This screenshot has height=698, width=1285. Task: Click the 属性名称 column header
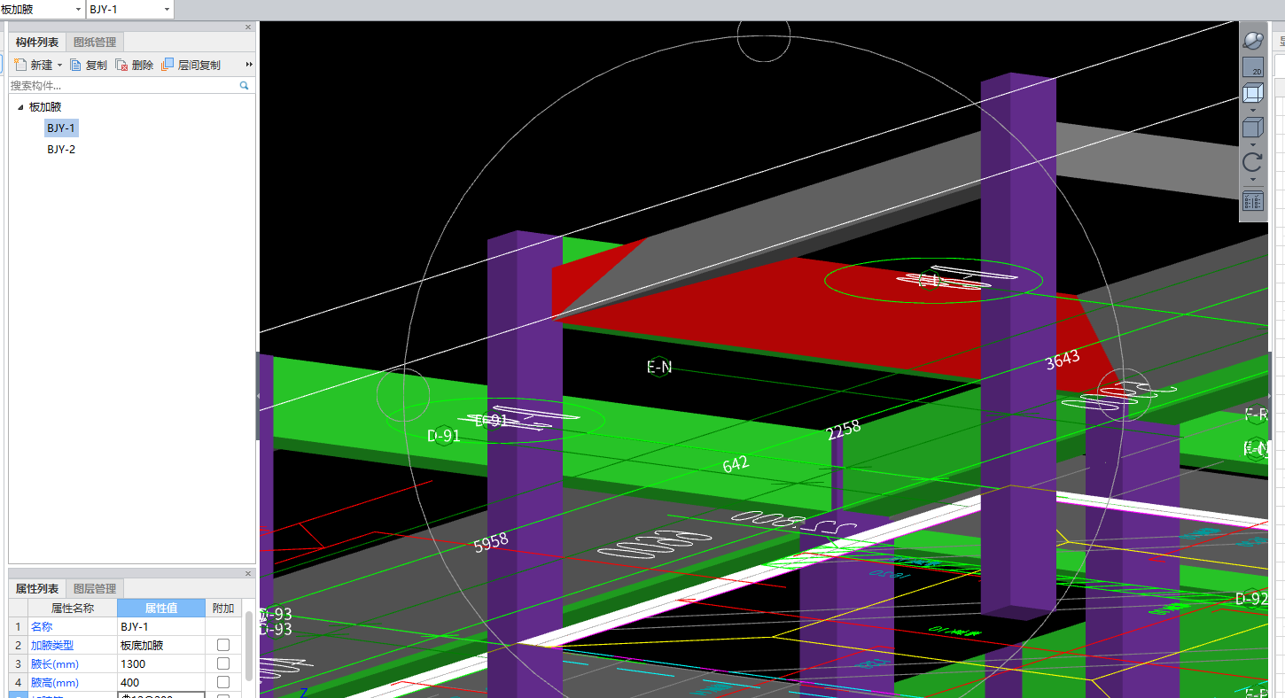(73, 608)
